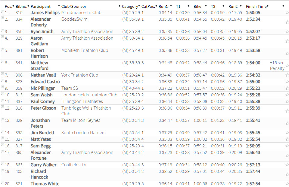Click the star in Jim Burdett's row
The width and height of the screenshot is (289, 187).
tap(287, 133)
